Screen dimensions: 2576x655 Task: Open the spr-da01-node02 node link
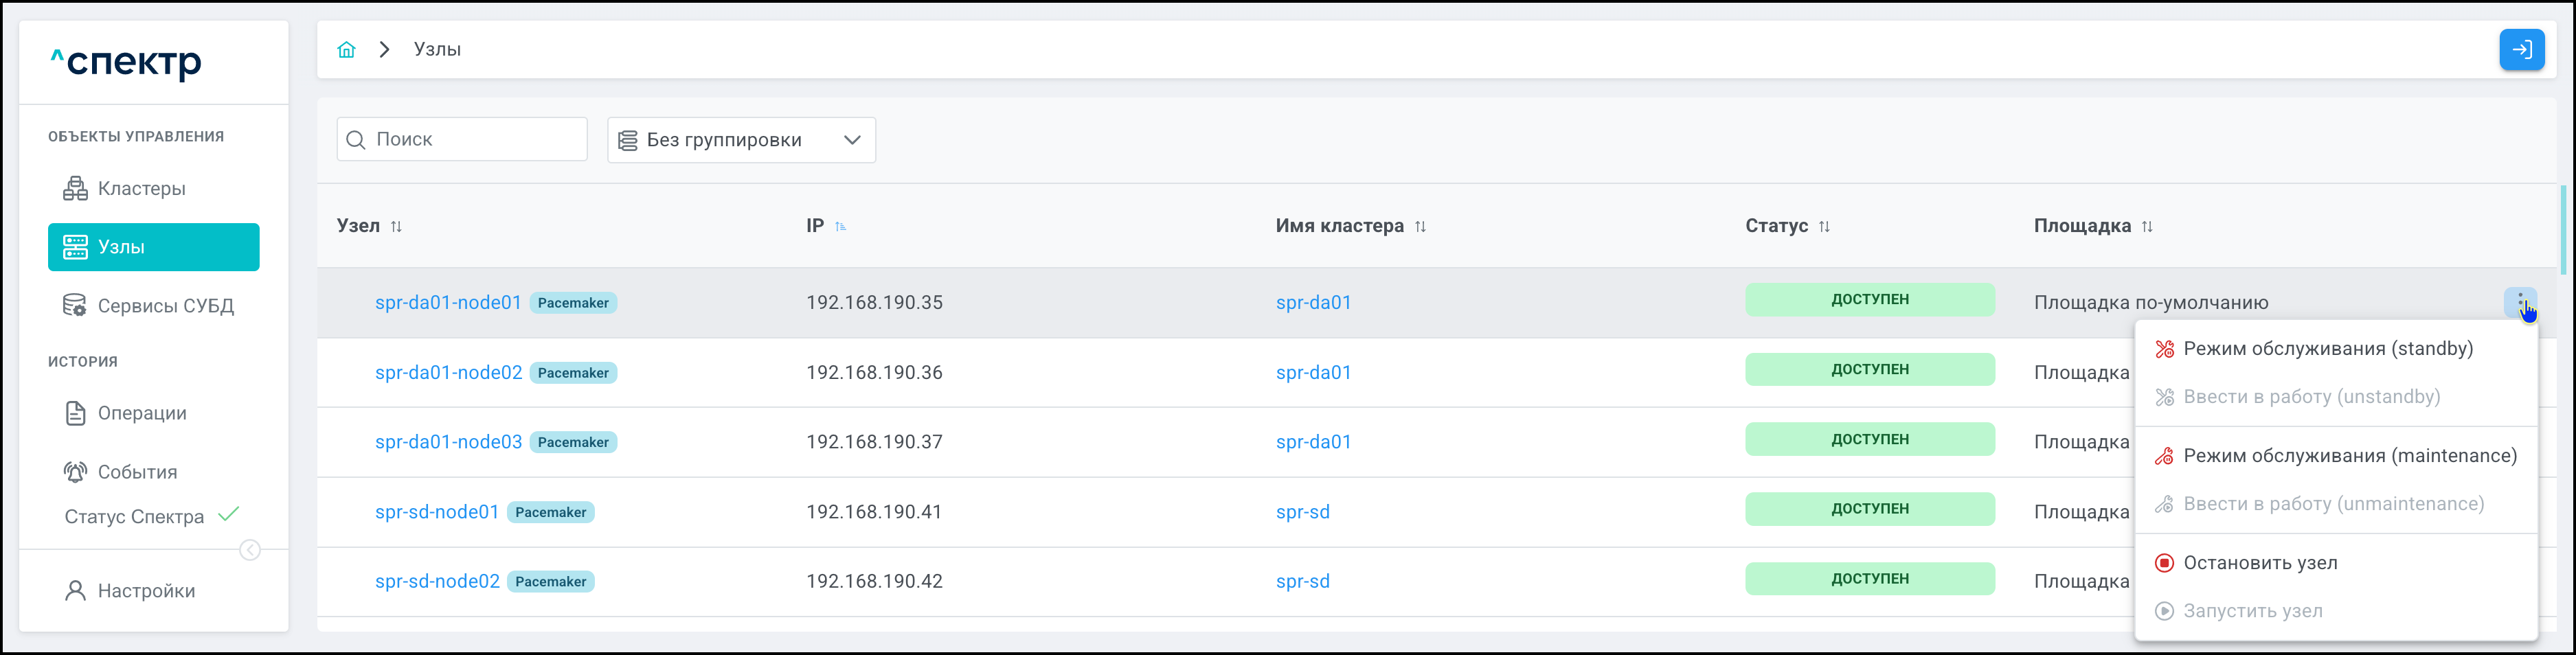448,373
